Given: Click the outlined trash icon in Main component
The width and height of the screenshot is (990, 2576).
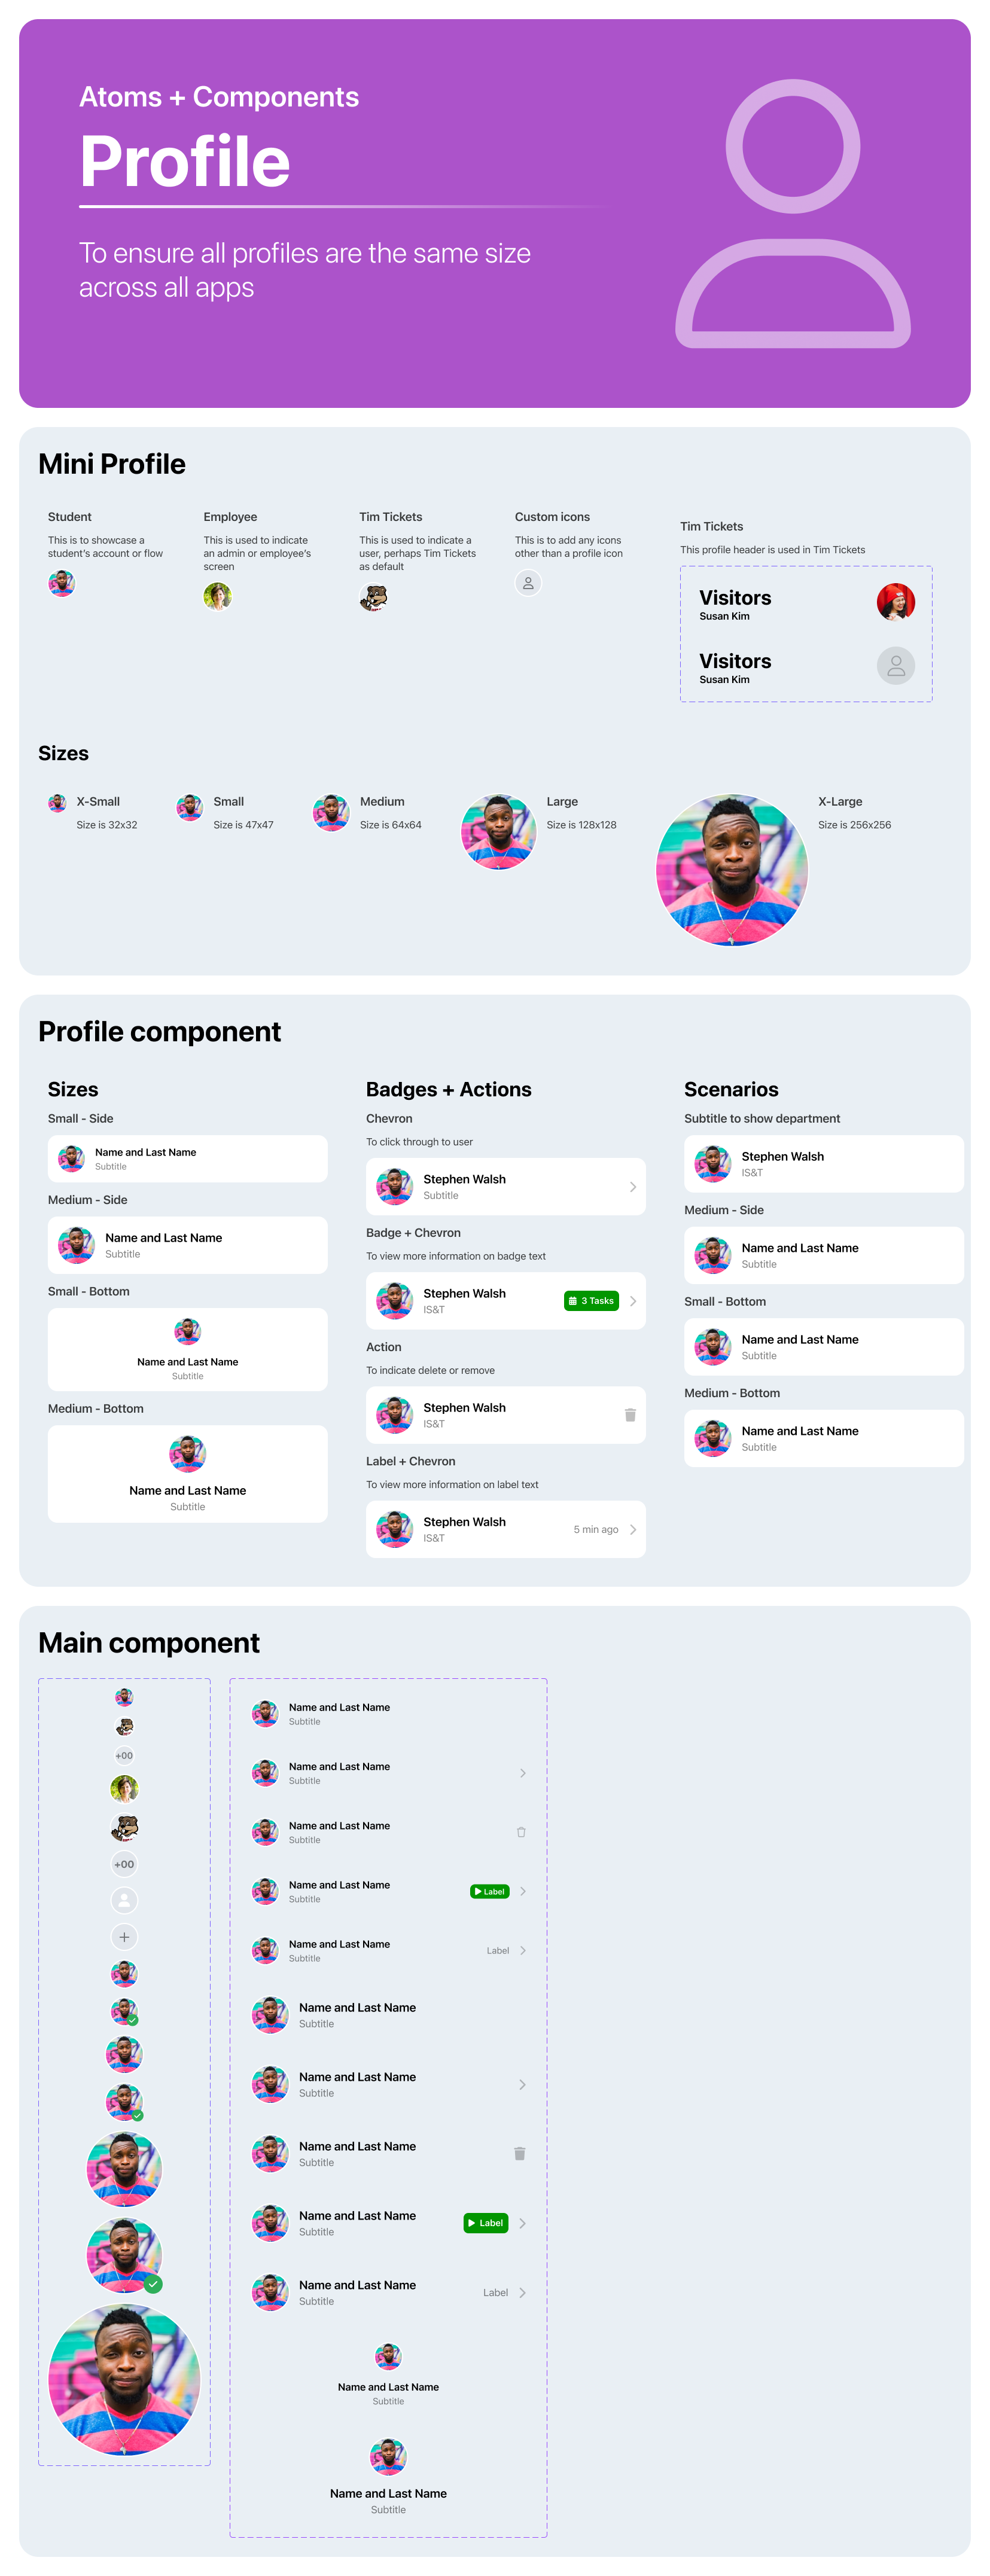Looking at the screenshot, I should [521, 1832].
